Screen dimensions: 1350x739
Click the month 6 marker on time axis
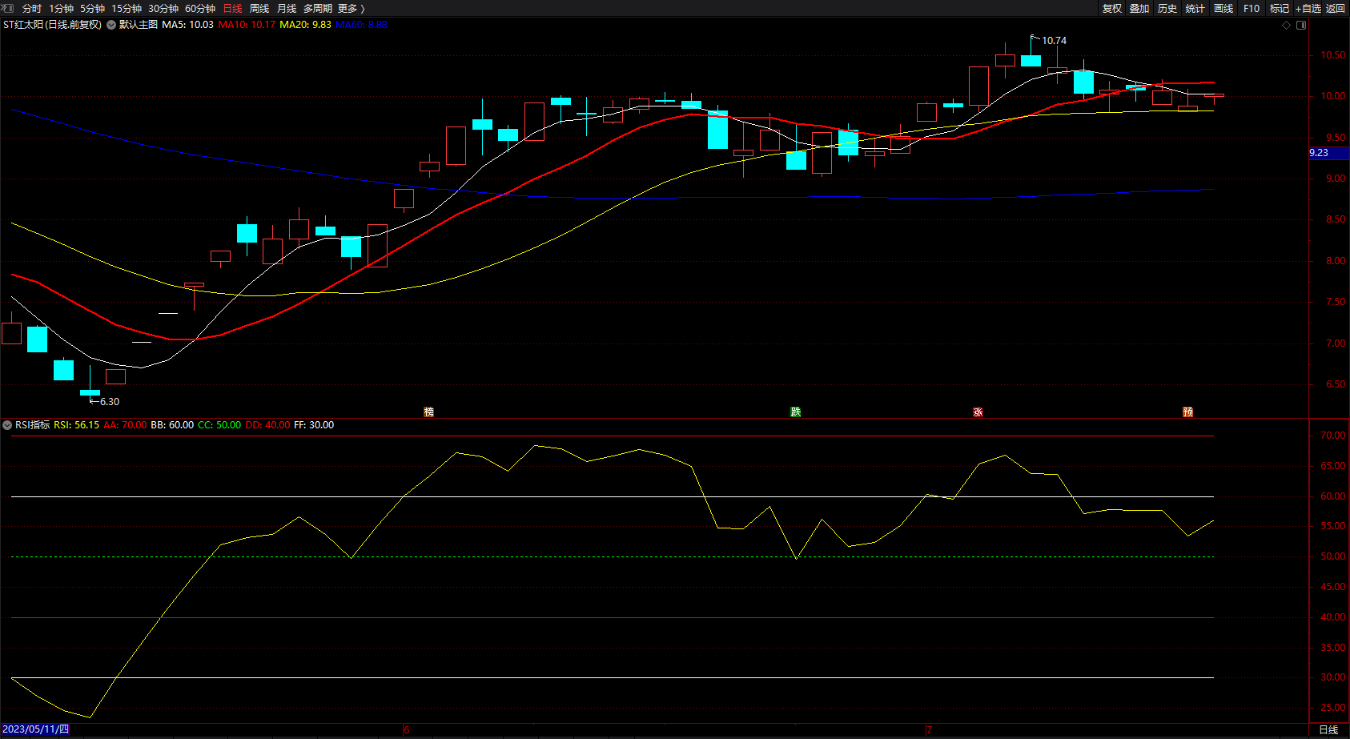tap(407, 729)
